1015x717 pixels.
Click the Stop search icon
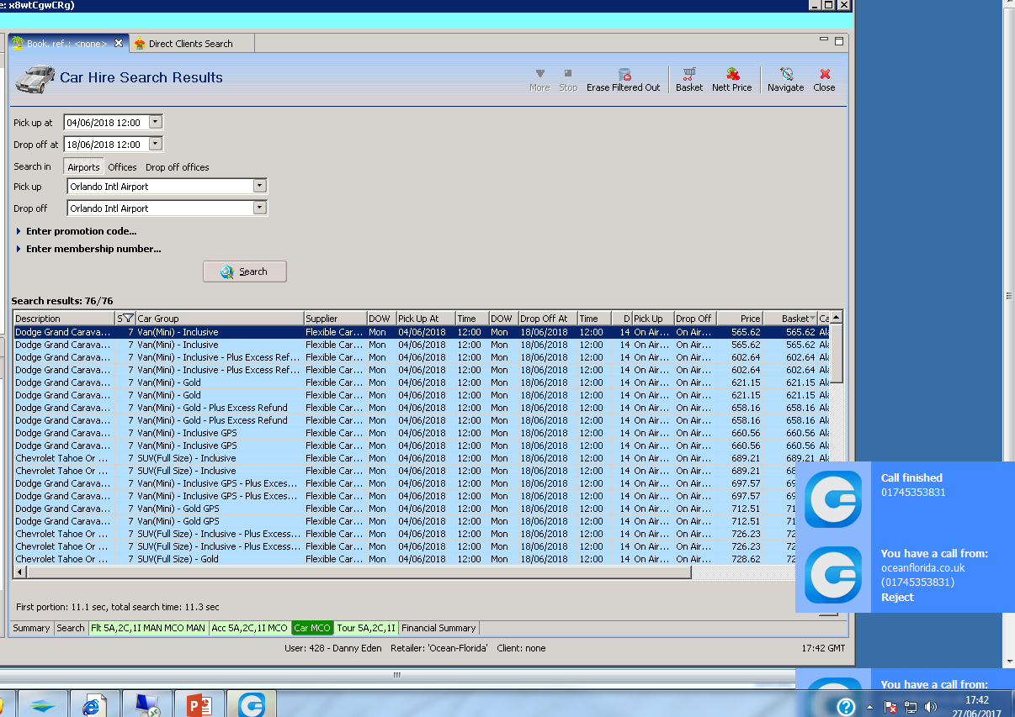[x=568, y=80]
